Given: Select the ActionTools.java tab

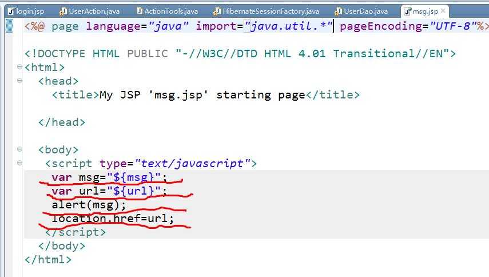Looking at the screenshot, I should [x=168, y=11].
